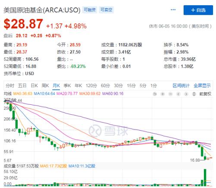216x188 pixels.
Task: Click the 可卖空 short-sell tag
Action: pos(106,10)
